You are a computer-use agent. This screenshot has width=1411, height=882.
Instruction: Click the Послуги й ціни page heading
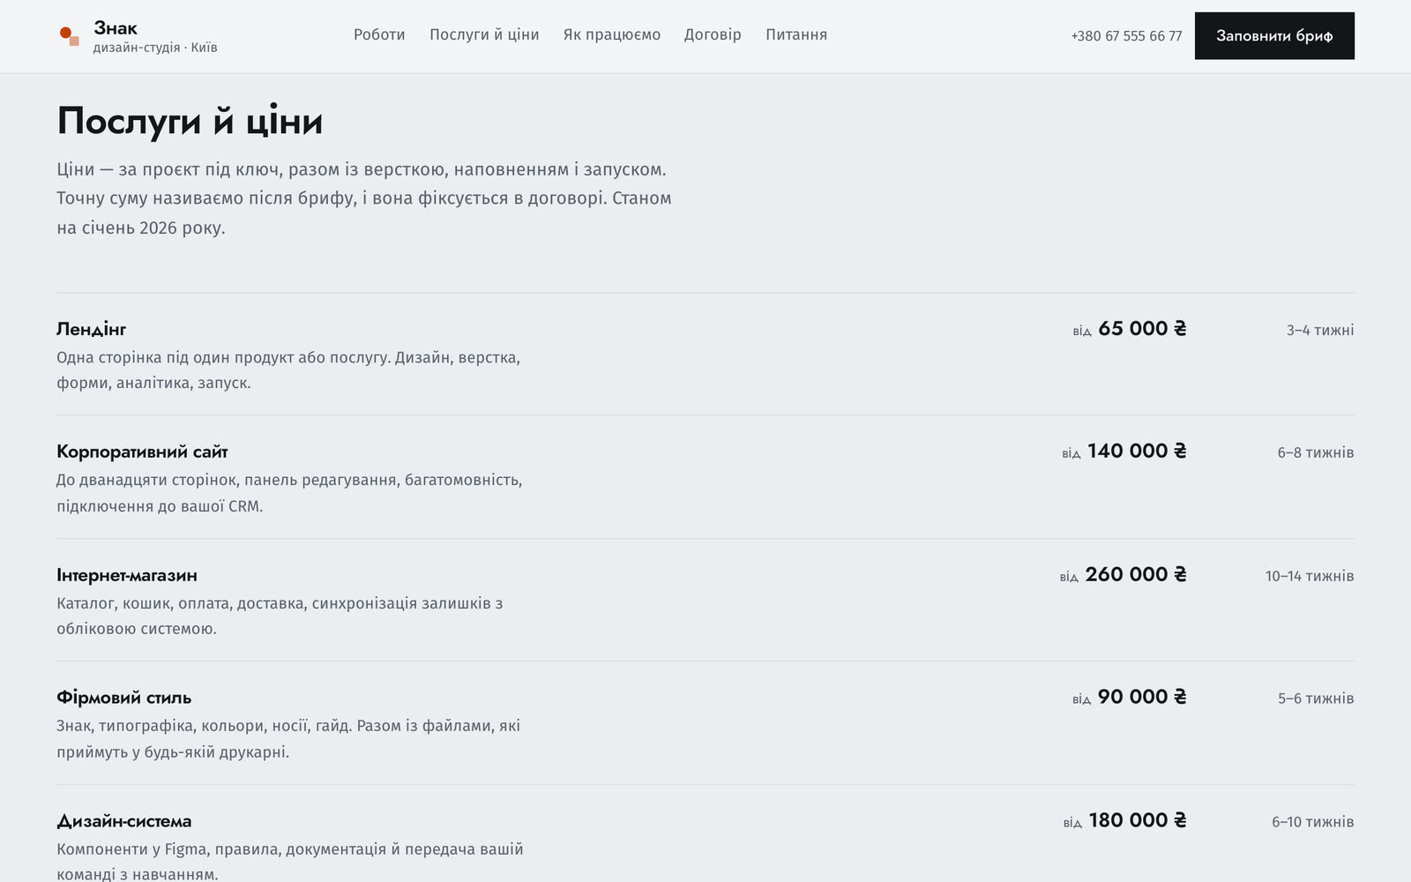pos(190,121)
